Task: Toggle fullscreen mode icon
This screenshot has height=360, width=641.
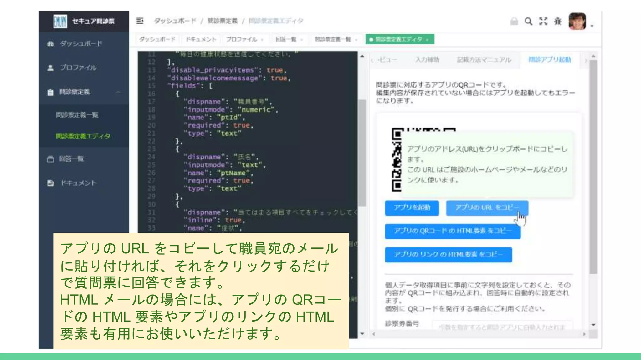Action: tap(543, 21)
